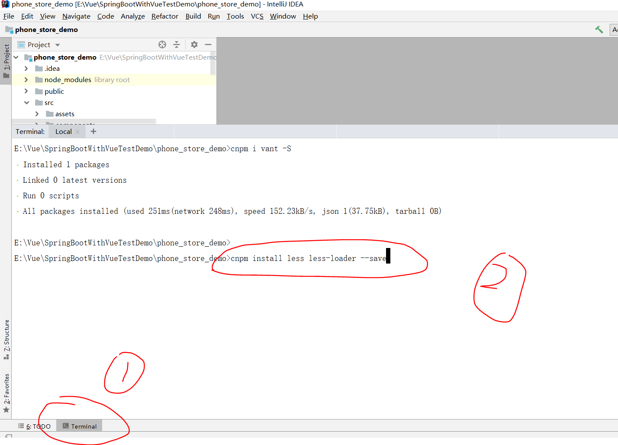Image resolution: width=618 pixels, height=445 pixels.
Task: Expand the node_modules folder
Action: (x=26, y=79)
